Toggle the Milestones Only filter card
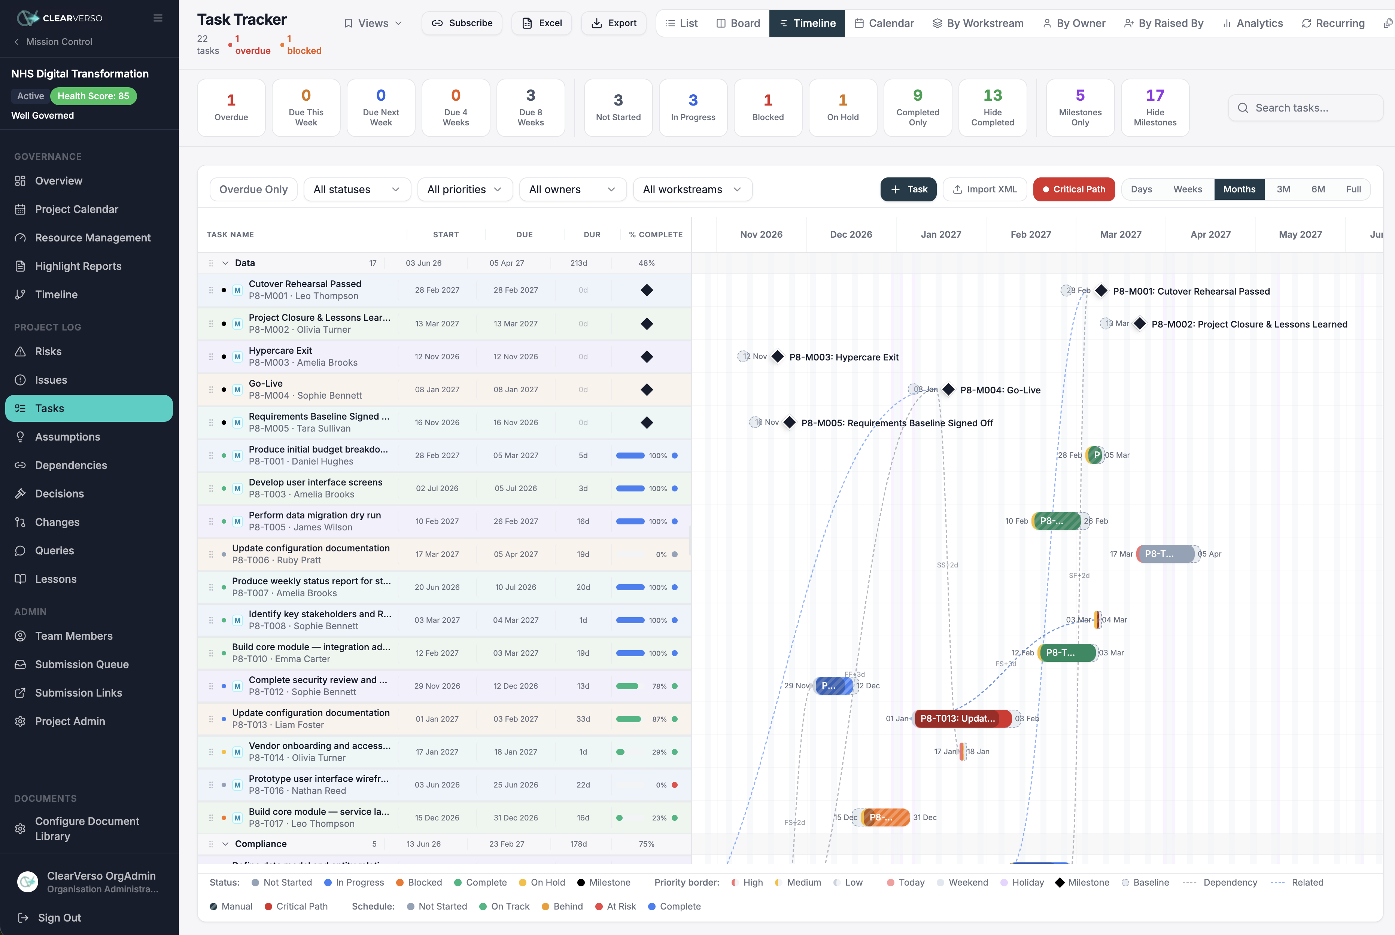Viewport: 1395px width, 935px height. point(1079,108)
